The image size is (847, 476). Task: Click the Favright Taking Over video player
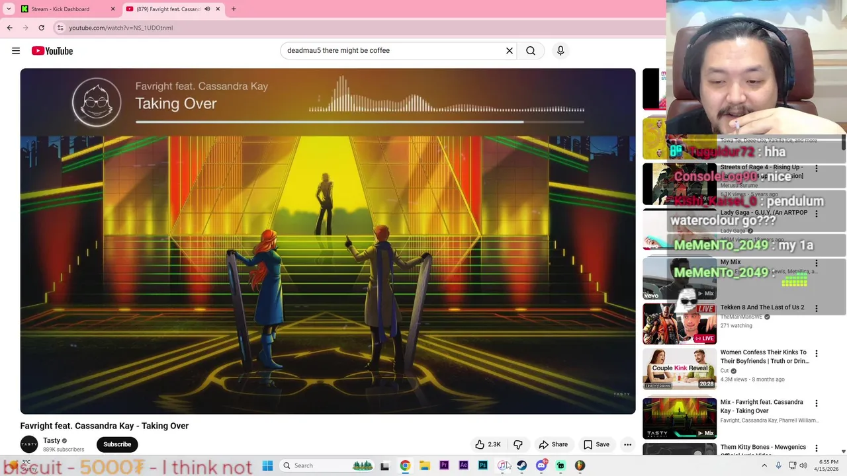(328, 241)
